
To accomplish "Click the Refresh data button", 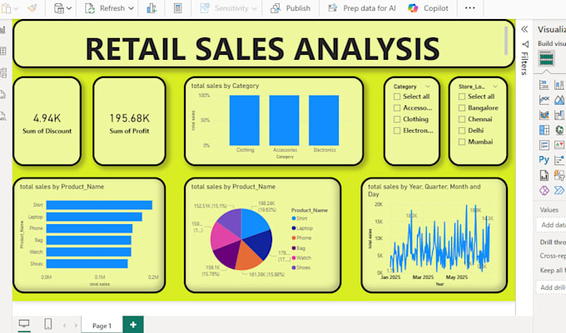I will [x=106, y=8].
